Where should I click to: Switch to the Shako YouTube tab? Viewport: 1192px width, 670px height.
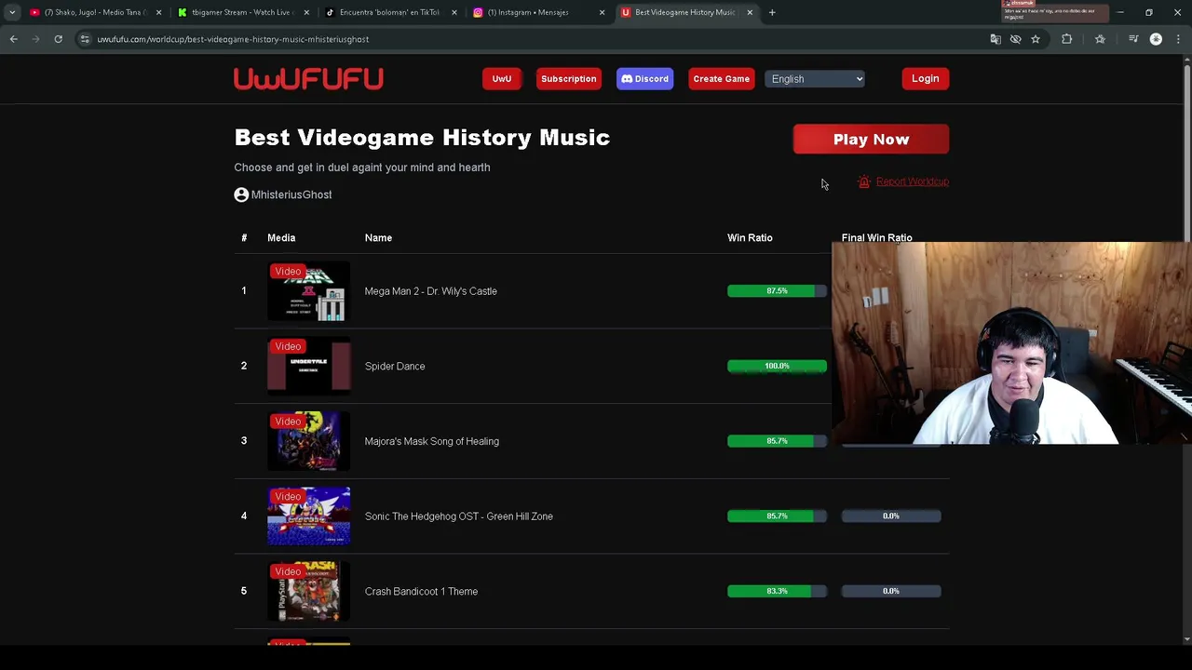[x=93, y=12]
